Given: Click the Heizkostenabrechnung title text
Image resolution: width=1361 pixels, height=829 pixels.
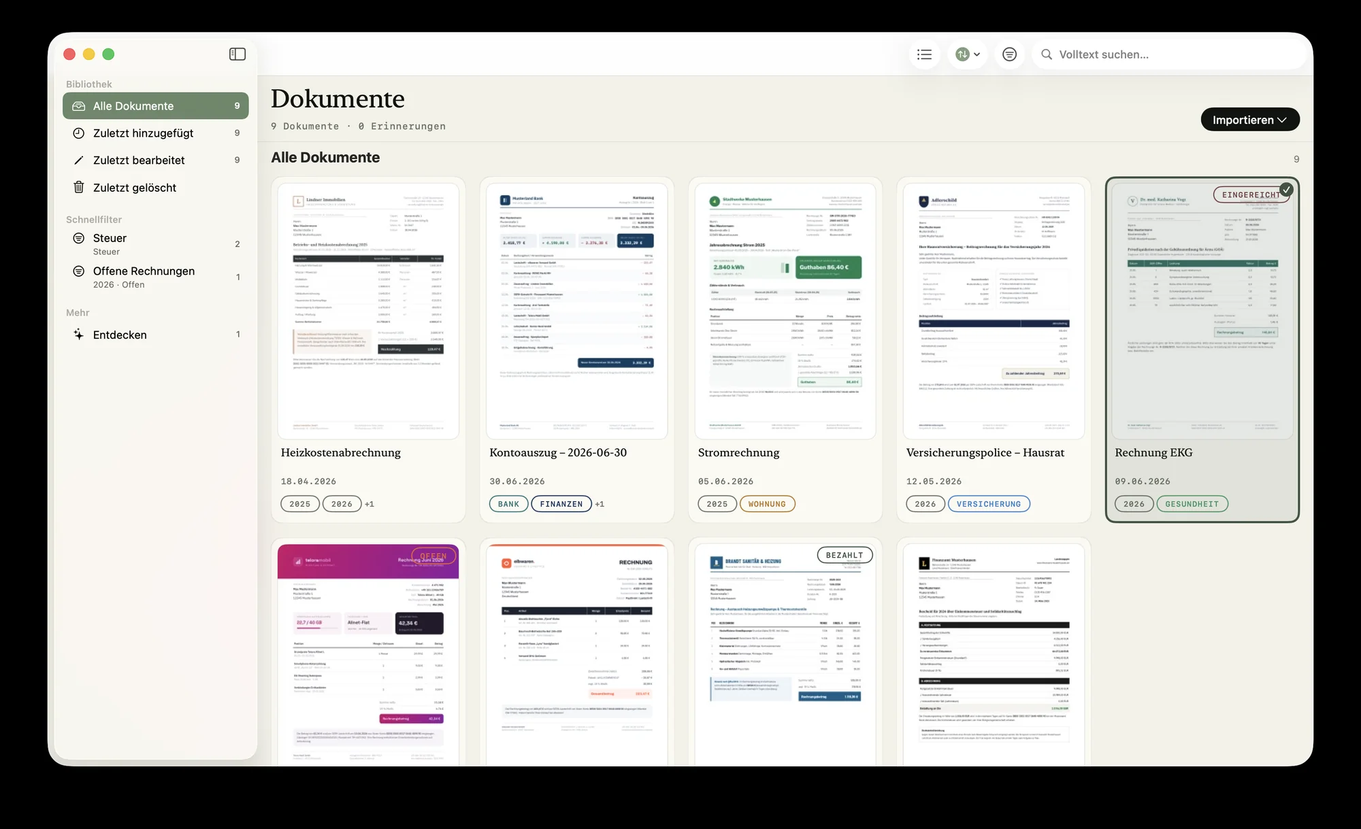Looking at the screenshot, I should pos(341,453).
